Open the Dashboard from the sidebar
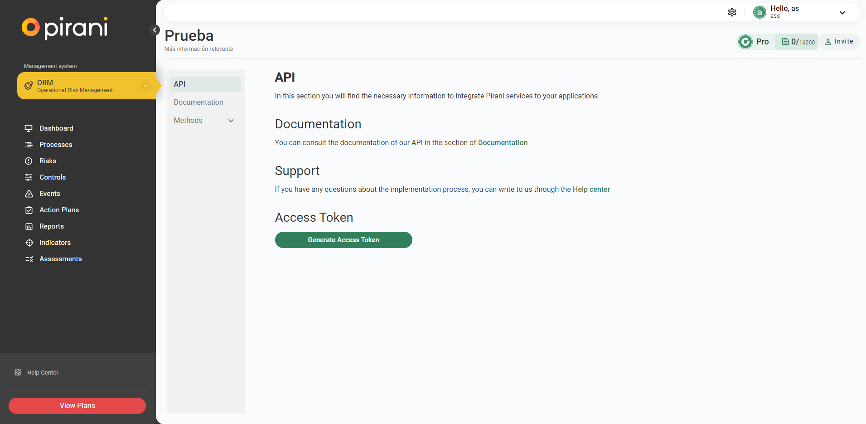 pyautogui.click(x=56, y=128)
